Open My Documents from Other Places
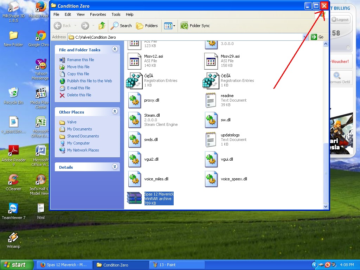Screen dimensions: 360x270 click(x=79, y=129)
